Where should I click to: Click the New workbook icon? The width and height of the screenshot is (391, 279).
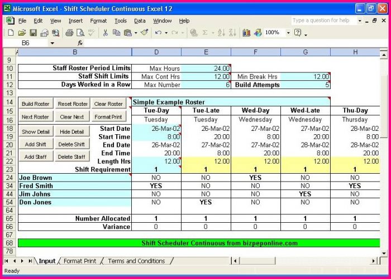click(x=11, y=32)
